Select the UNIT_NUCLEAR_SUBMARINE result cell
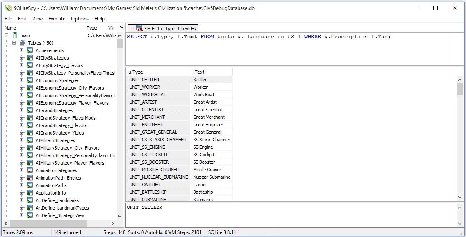The image size is (466, 237). click(x=158, y=177)
